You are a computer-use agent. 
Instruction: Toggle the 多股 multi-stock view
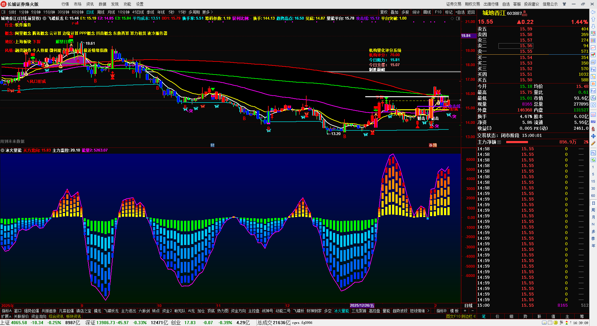(405, 12)
